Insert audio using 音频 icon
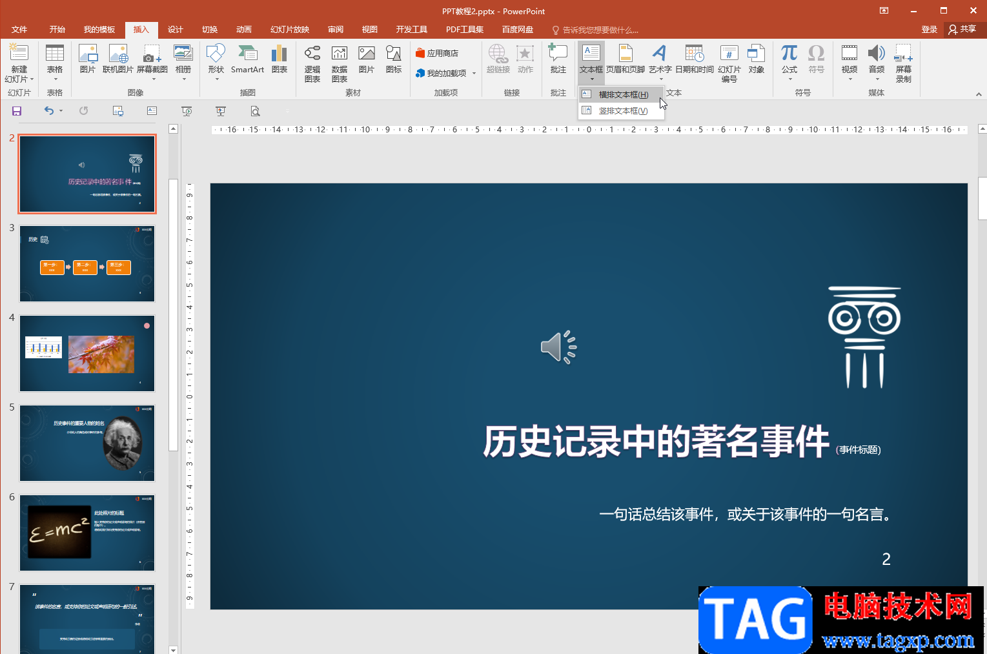The width and height of the screenshot is (987, 654). coord(877,63)
